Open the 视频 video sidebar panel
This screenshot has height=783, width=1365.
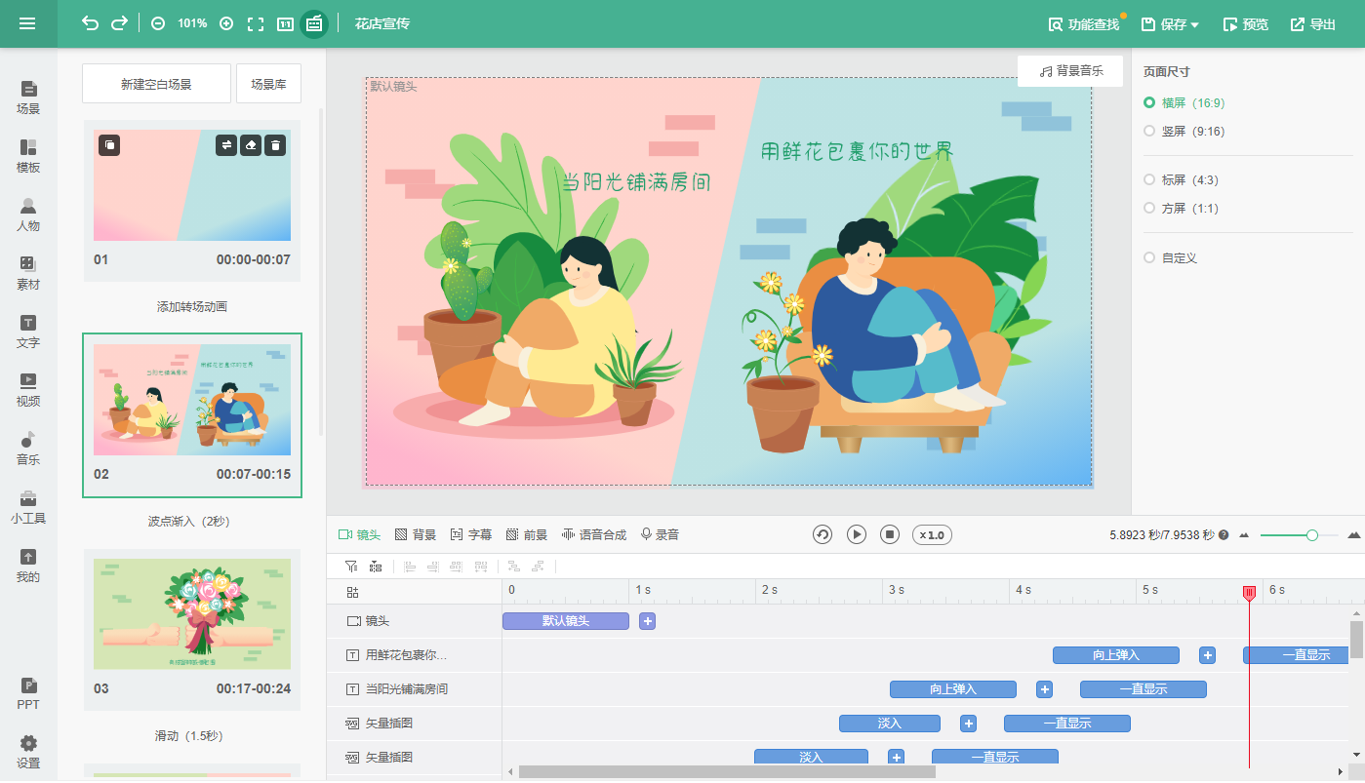click(28, 390)
